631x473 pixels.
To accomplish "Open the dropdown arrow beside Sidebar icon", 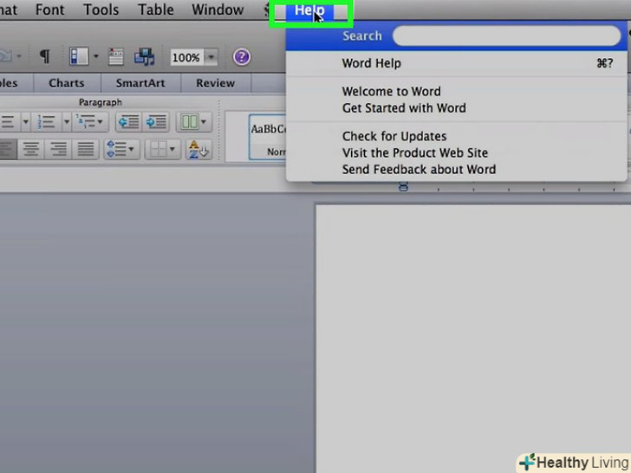I will click(x=95, y=56).
